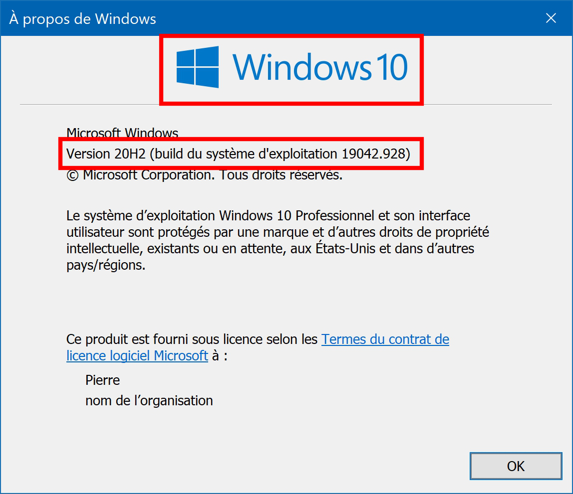Screen dimensions: 573x494
Task: Click the Microsoft Windows heading text
Action: click(122, 133)
